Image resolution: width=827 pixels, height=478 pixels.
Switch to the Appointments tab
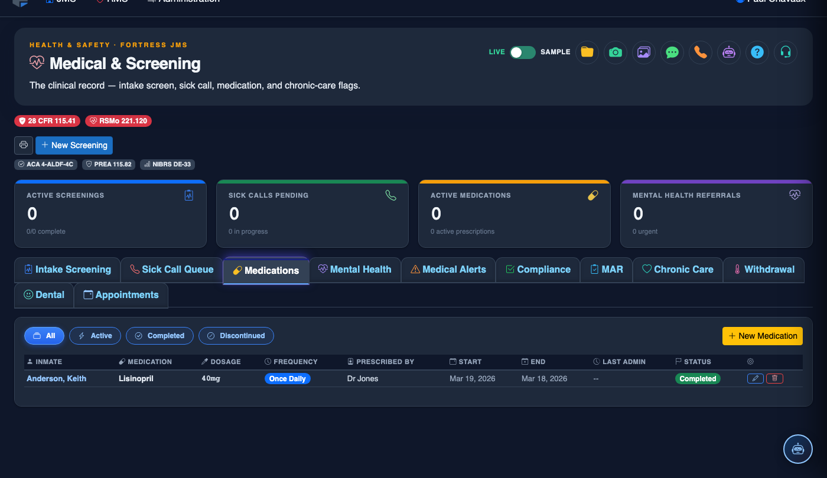121,295
